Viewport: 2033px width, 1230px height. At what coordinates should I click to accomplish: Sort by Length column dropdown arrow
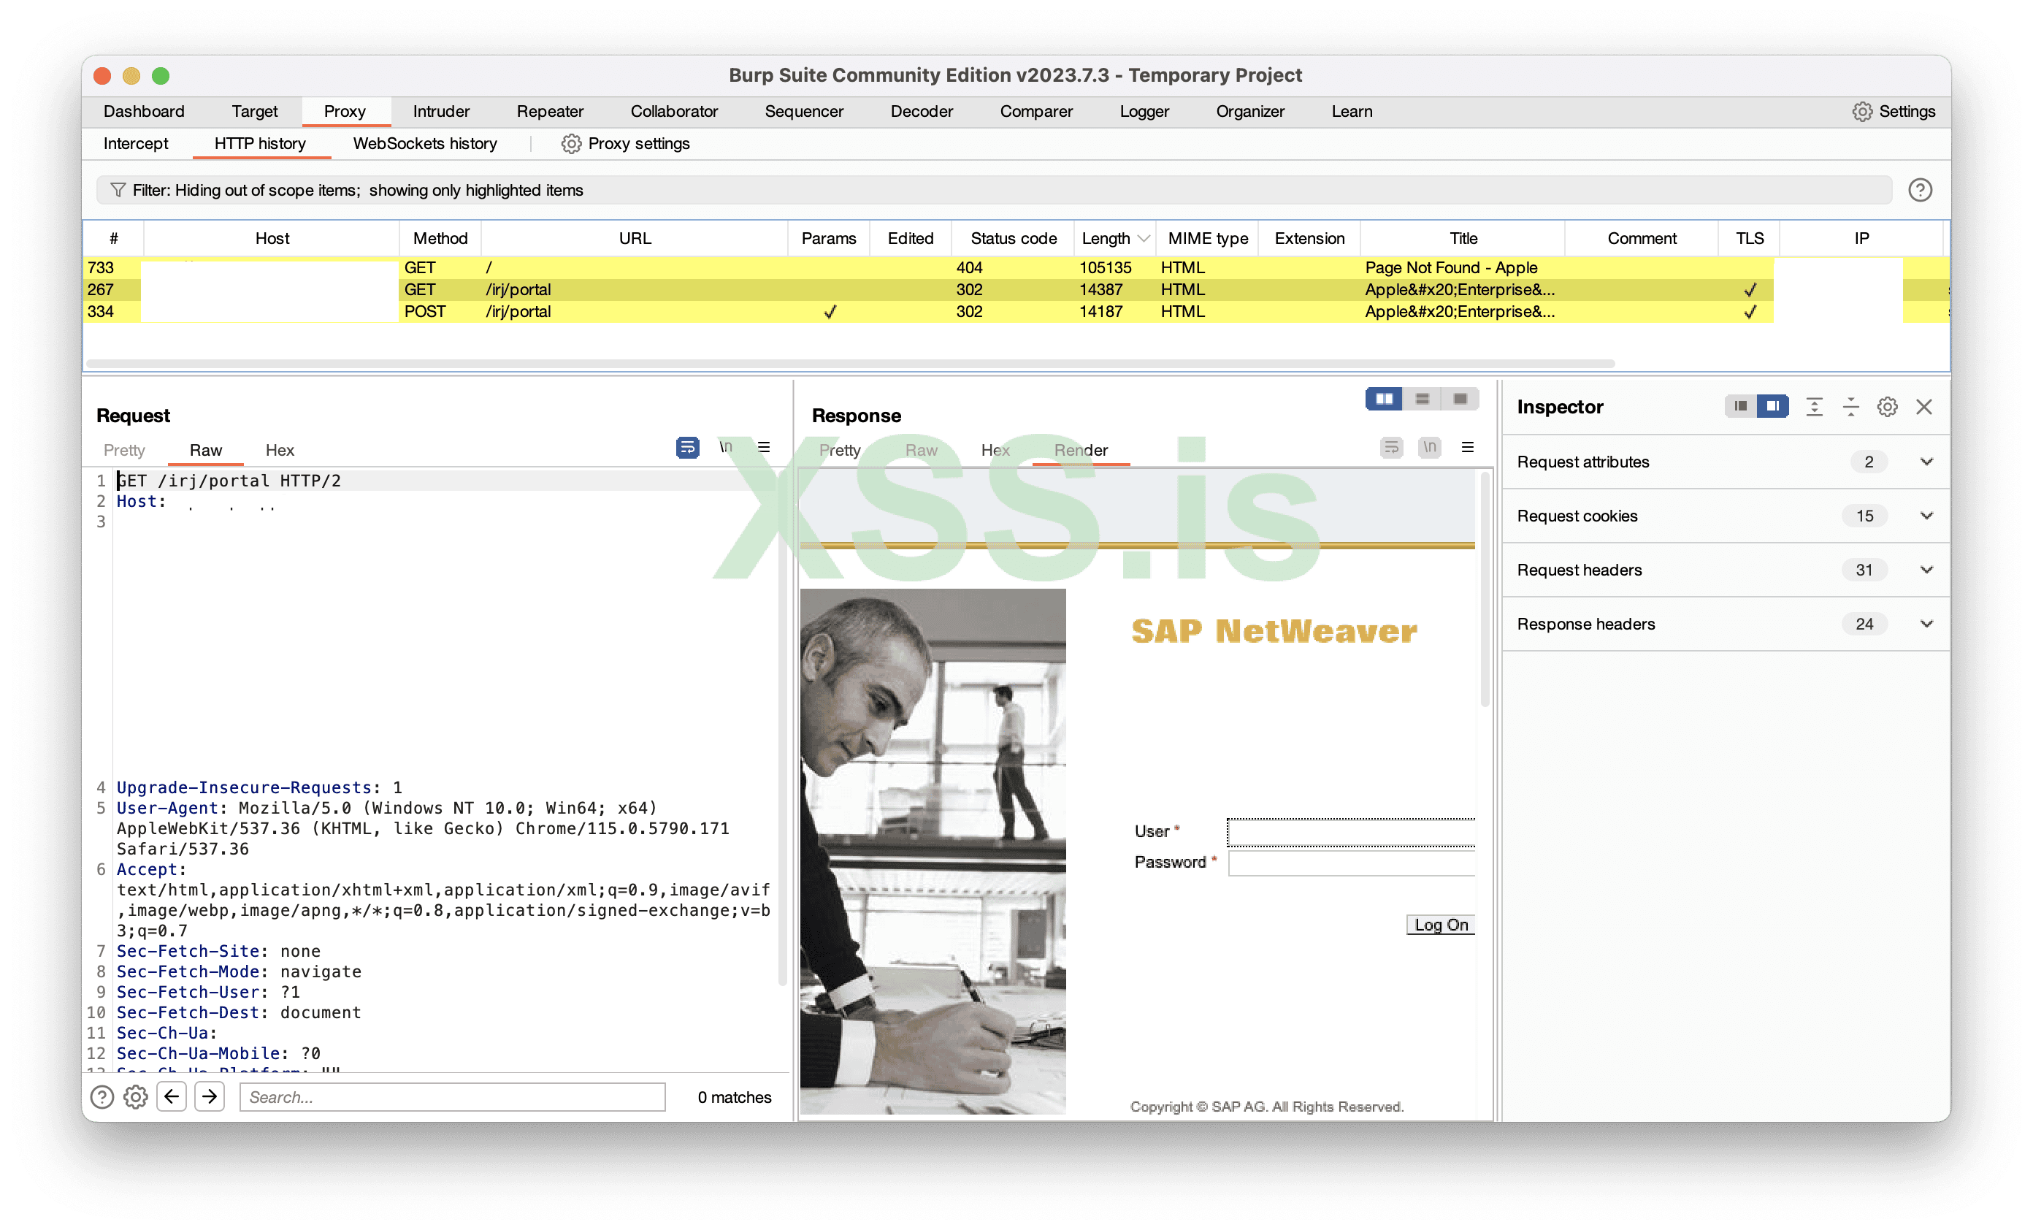pos(1143,239)
